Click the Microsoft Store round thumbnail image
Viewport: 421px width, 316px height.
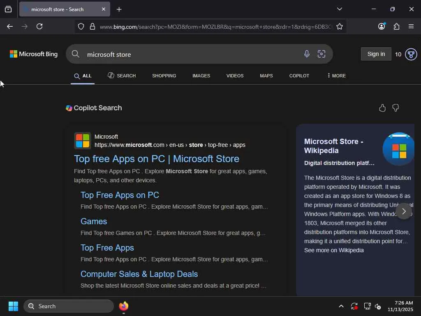click(x=398, y=149)
